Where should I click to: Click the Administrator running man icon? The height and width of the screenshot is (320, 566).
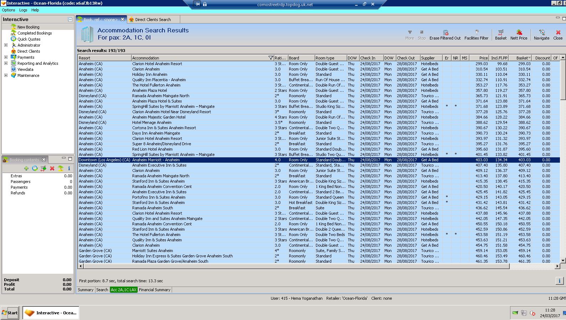[x=14, y=45]
